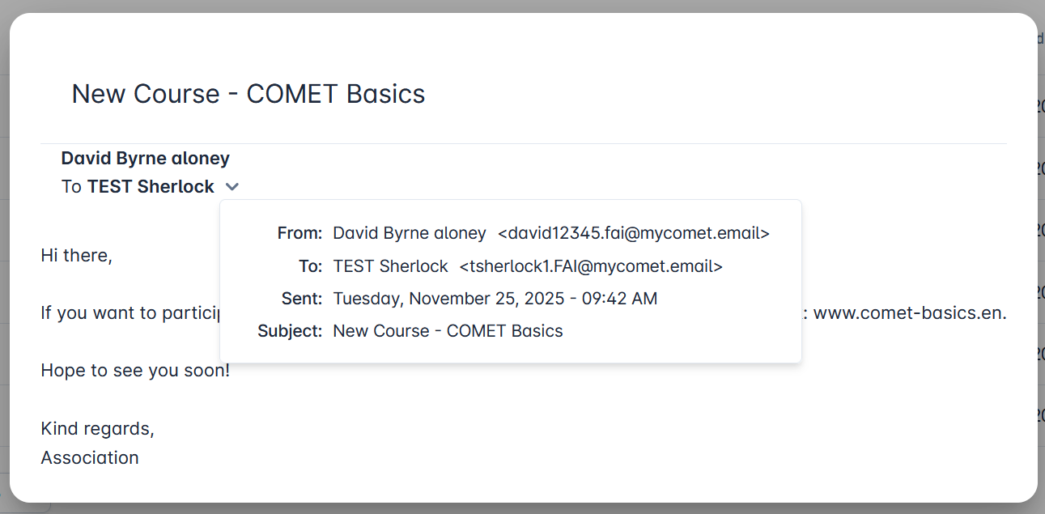Click the david12345.fai@mycomet.email address

634,233
